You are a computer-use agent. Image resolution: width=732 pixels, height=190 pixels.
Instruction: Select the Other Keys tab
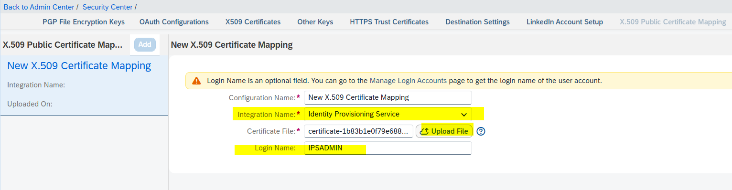click(x=315, y=22)
